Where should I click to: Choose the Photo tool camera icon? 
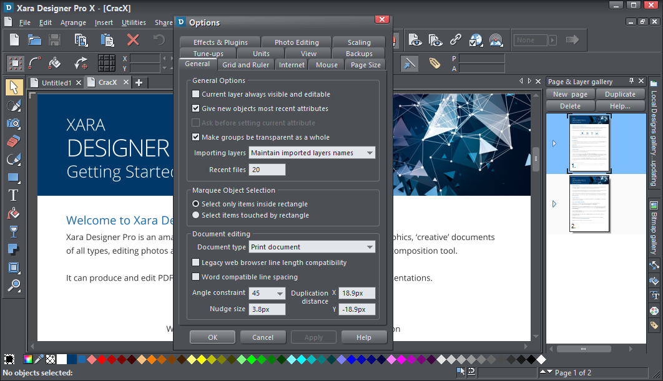point(14,123)
